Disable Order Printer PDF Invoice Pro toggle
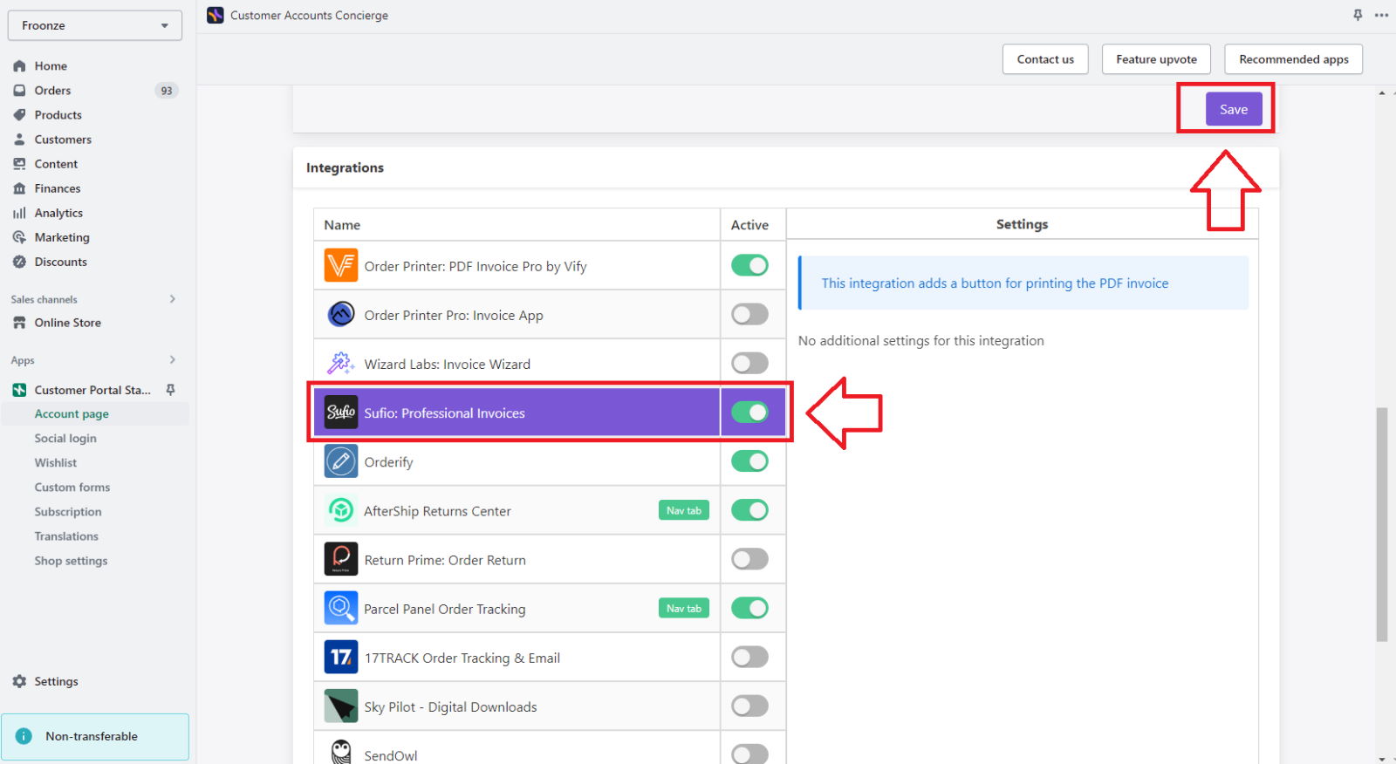Image resolution: width=1396 pixels, height=764 pixels. click(749, 265)
